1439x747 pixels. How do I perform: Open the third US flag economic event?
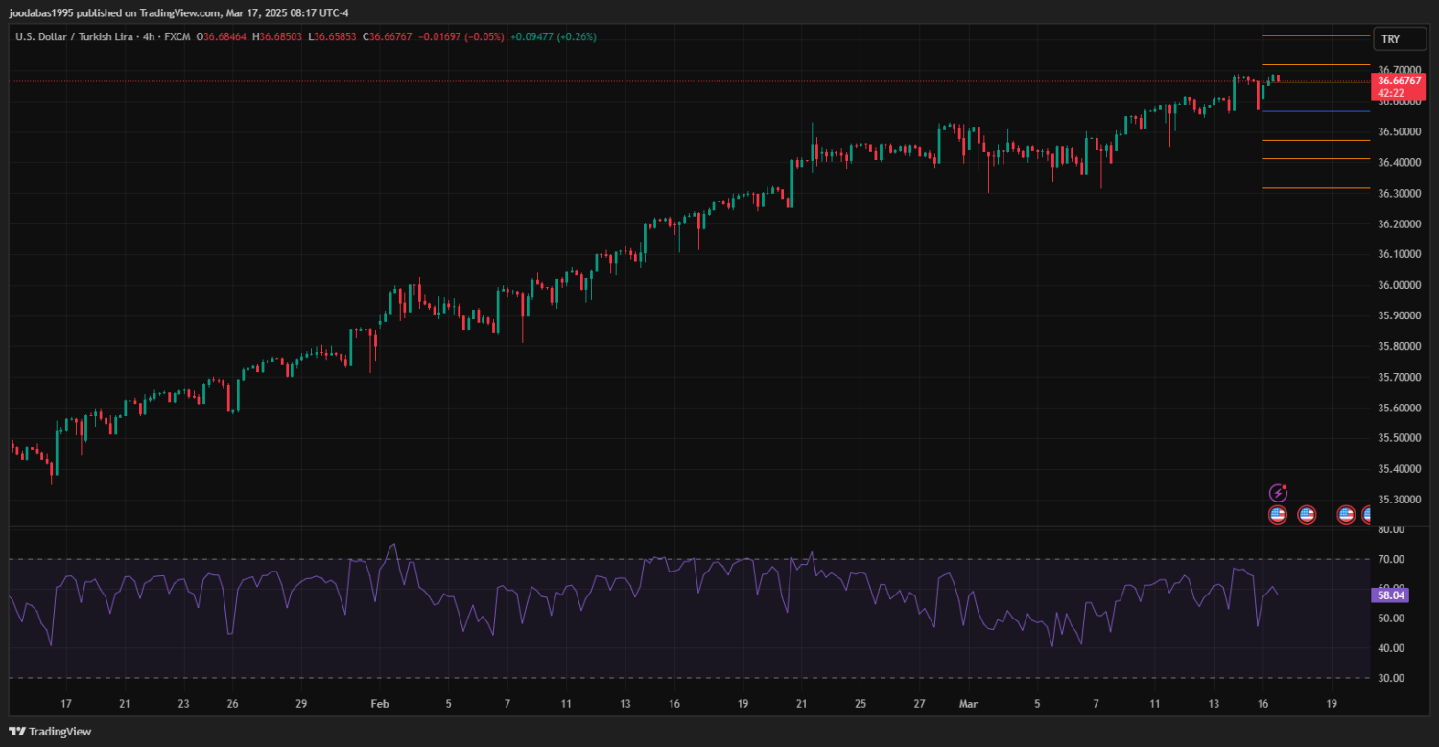click(1346, 515)
